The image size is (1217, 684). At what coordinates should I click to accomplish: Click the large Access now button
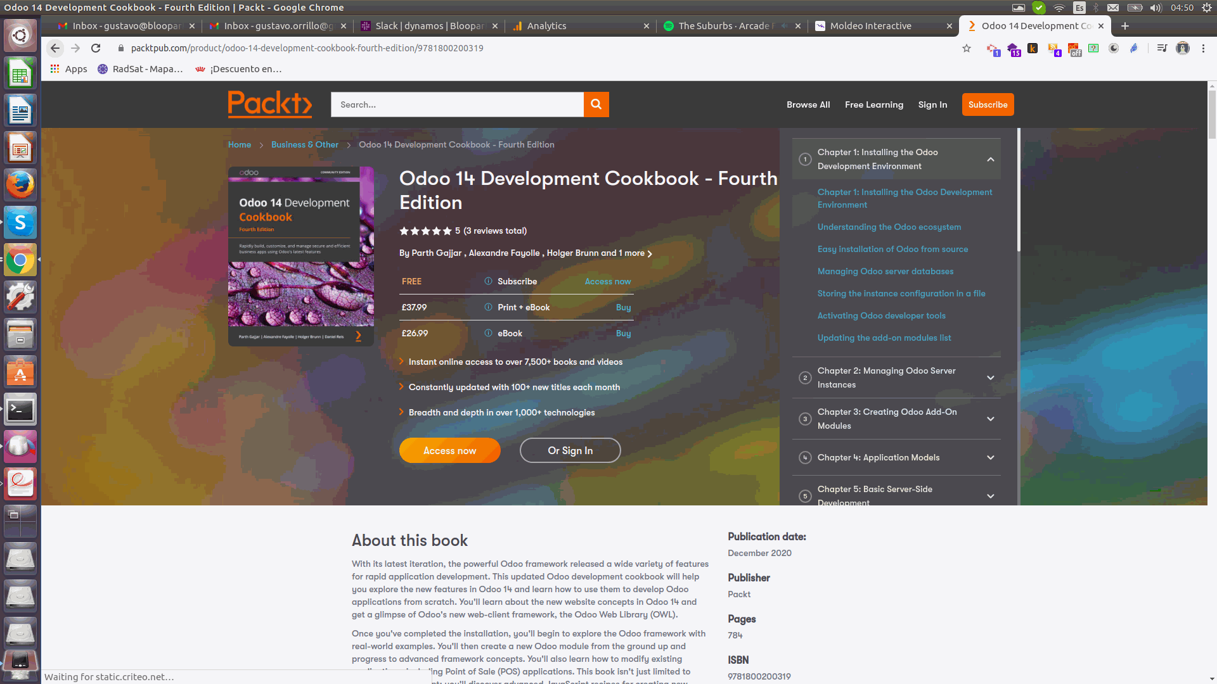[x=449, y=450]
